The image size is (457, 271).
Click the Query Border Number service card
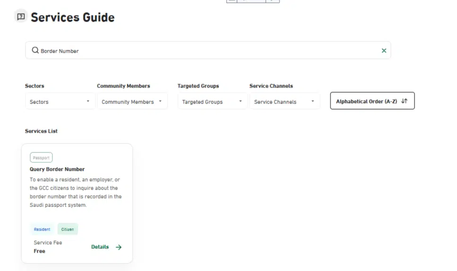(x=77, y=202)
